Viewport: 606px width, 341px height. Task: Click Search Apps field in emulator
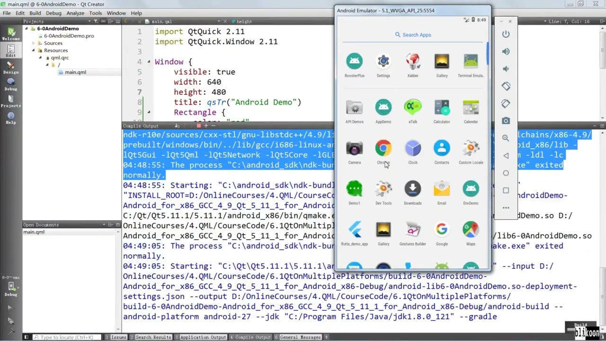[413, 35]
